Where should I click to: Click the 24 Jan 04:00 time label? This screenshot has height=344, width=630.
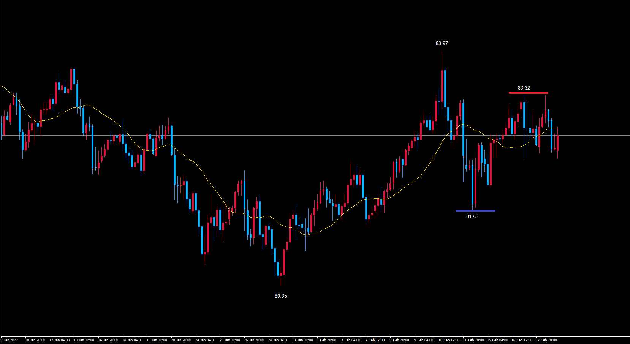[205, 340]
